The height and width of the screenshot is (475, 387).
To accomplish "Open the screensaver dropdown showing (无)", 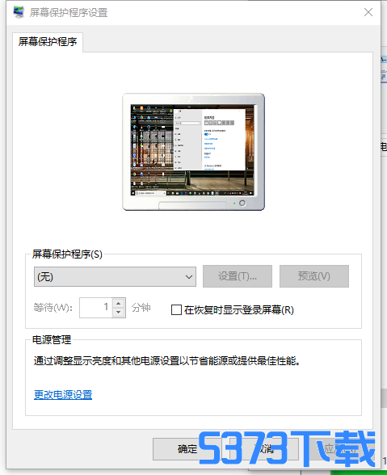I will (115, 276).
